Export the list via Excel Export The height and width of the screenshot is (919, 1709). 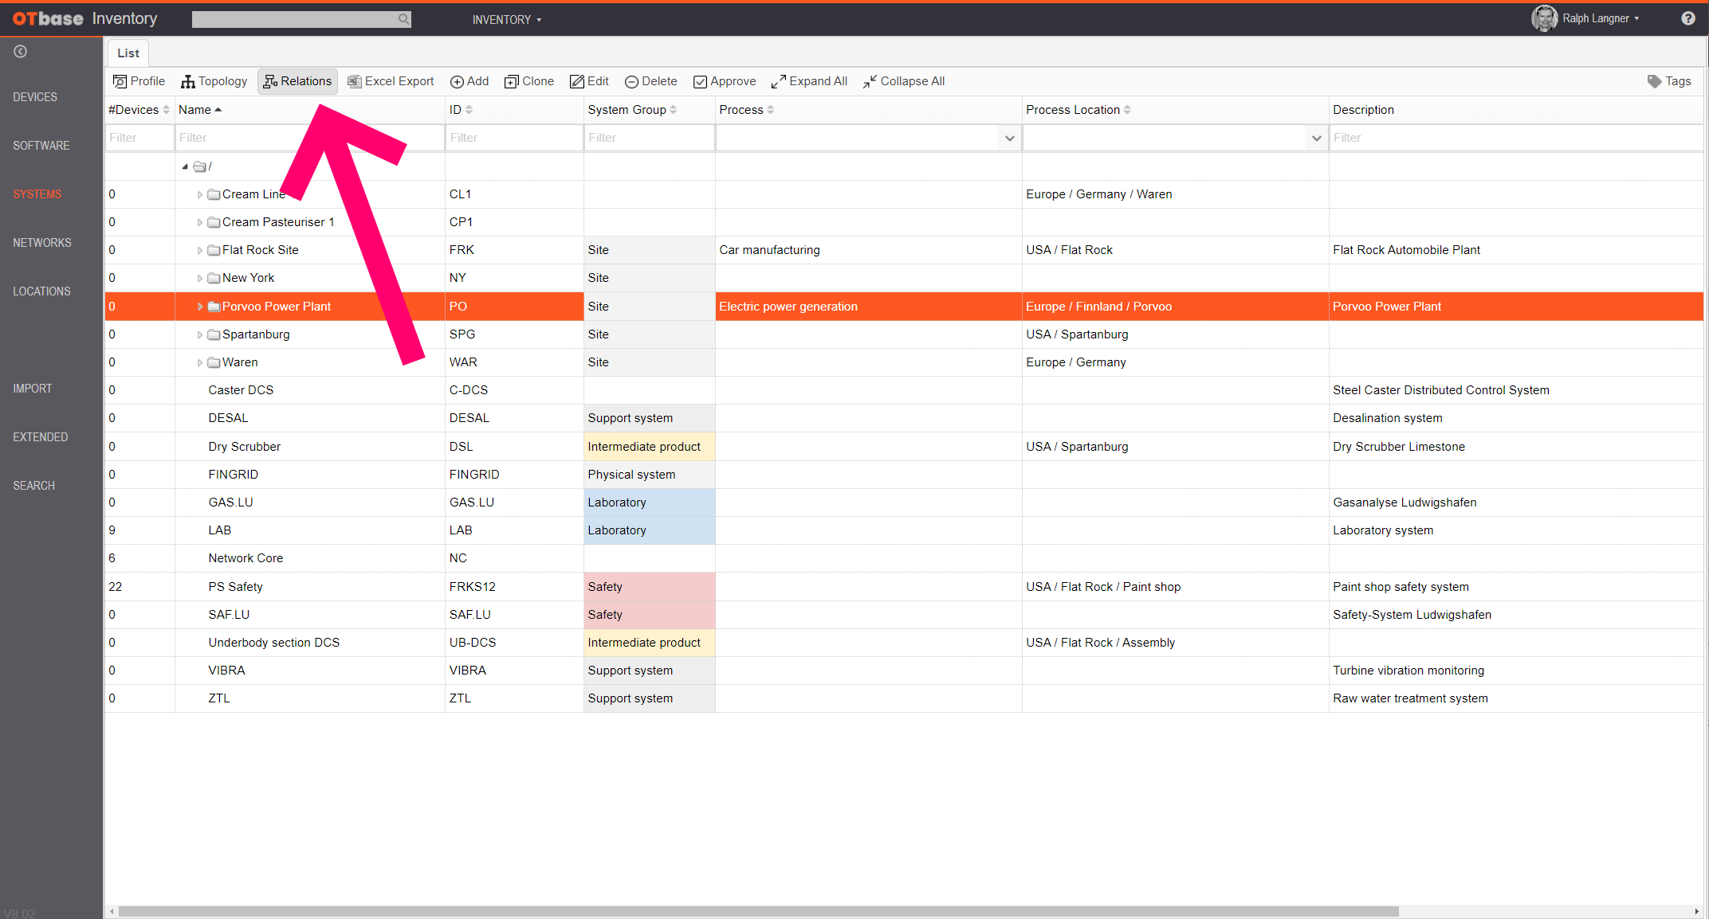pyautogui.click(x=391, y=81)
